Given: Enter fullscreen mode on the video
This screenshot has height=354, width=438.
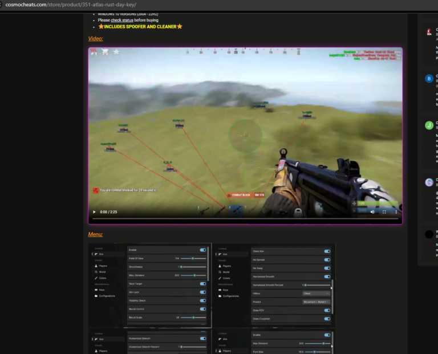Looking at the screenshot, I should pos(384,211).
